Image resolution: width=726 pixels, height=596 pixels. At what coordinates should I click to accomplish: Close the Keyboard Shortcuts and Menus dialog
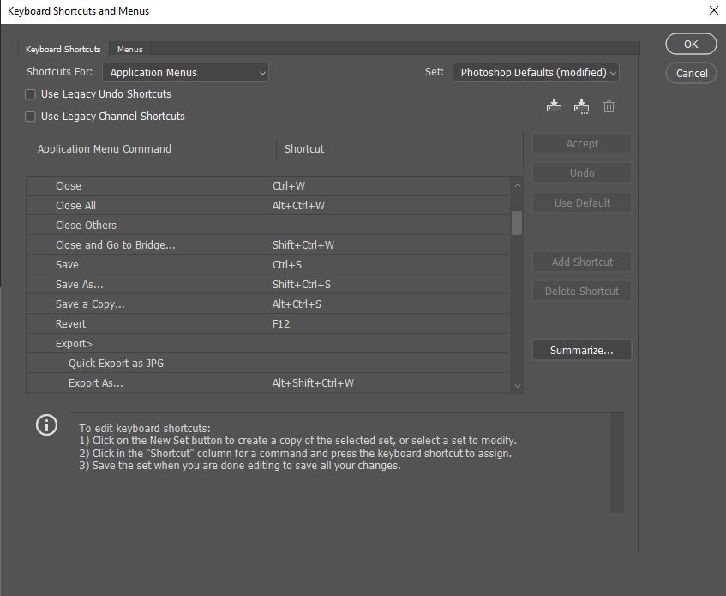point(713,10)
